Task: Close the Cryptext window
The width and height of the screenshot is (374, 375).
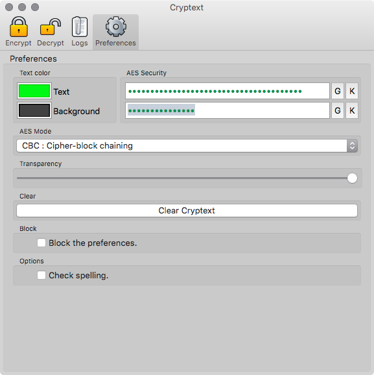Action: [9, 7]
